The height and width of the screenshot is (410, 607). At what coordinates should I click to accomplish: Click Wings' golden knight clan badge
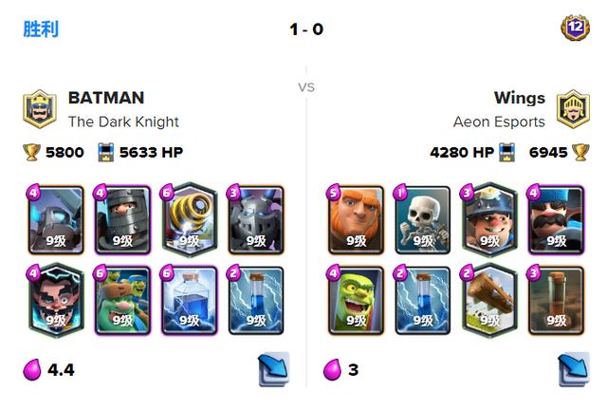coord(573,109)
